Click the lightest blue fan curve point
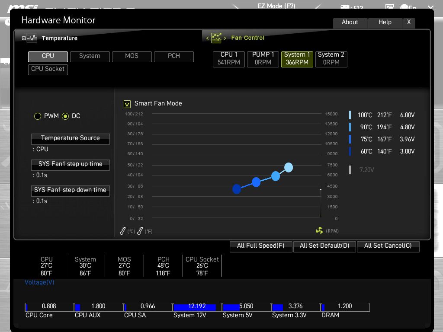 (x=289, y=167)
